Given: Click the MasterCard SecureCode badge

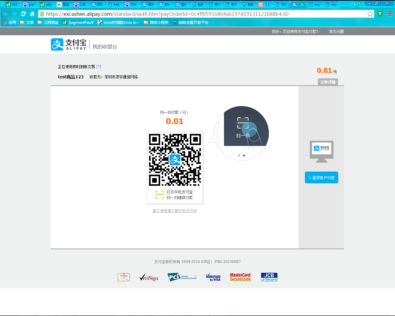Looking at the screenshot, I should [x=241, y=277].
